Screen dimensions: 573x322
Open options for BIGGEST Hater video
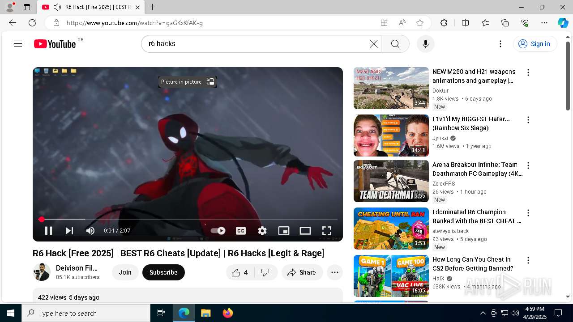pos(528,120)
